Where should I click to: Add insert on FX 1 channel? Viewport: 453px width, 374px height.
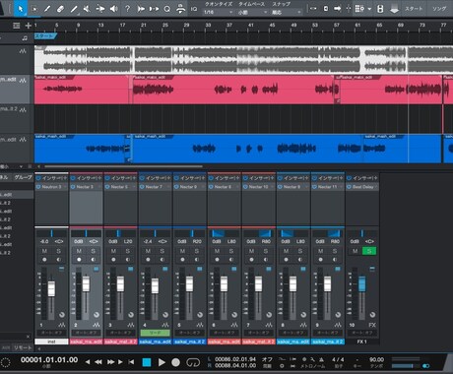(375, 178)
